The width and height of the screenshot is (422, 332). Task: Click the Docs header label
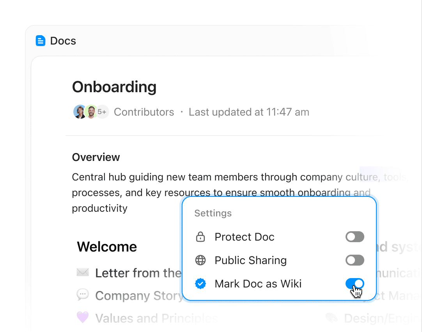pos(63,41)
